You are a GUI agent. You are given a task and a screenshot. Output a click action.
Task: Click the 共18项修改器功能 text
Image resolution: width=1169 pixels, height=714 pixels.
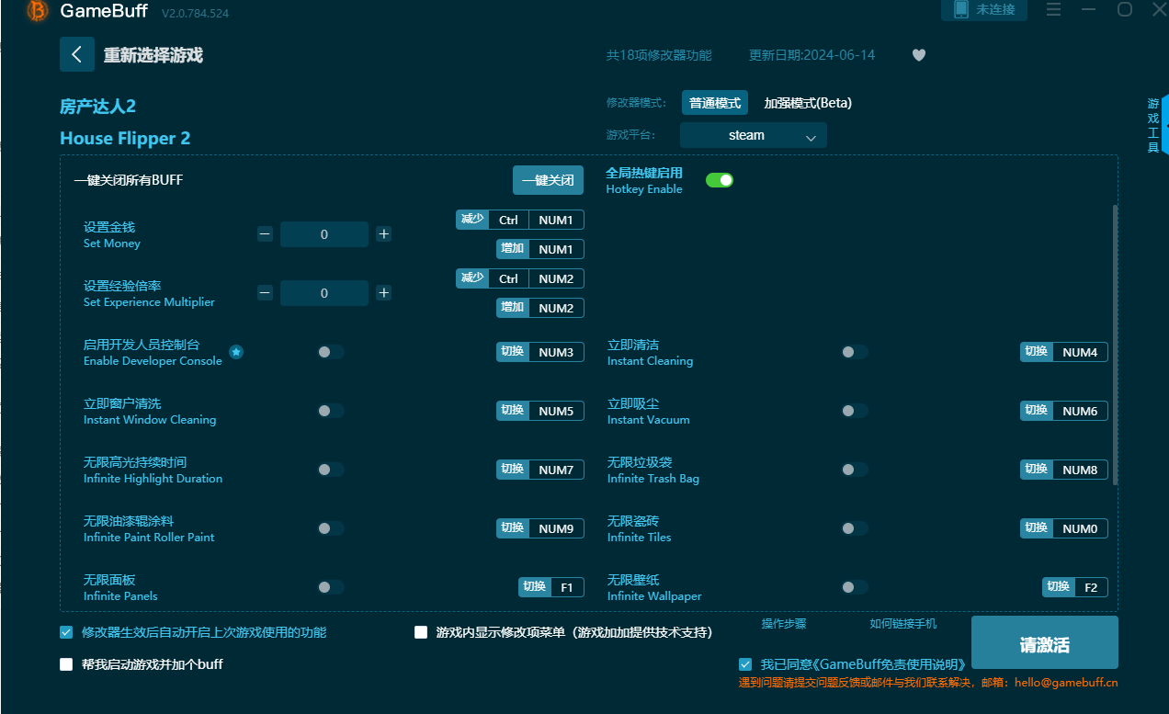(659, 55)
